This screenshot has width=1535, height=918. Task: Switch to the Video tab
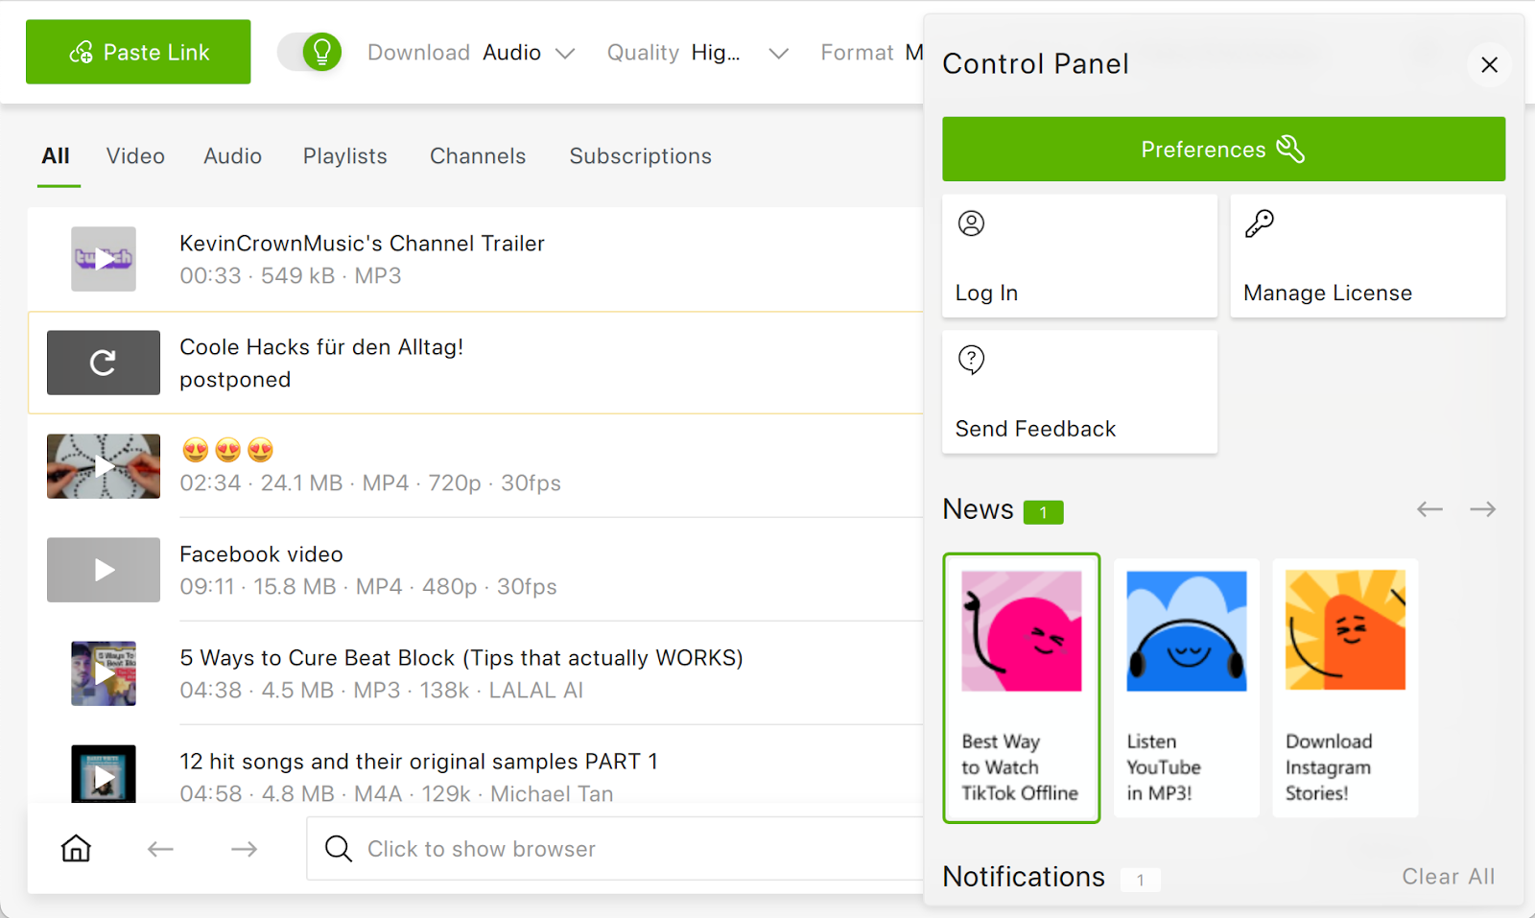coord(135,156)
